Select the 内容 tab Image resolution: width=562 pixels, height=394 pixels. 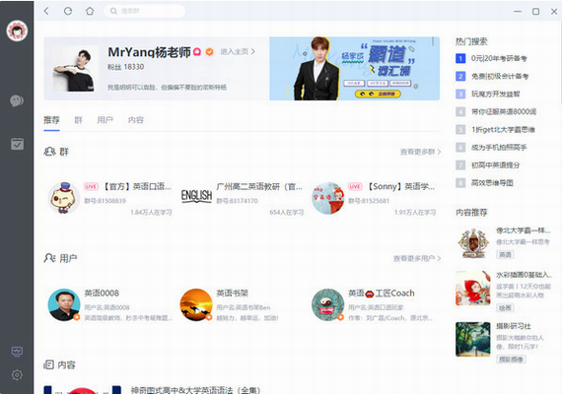point(136,120)
